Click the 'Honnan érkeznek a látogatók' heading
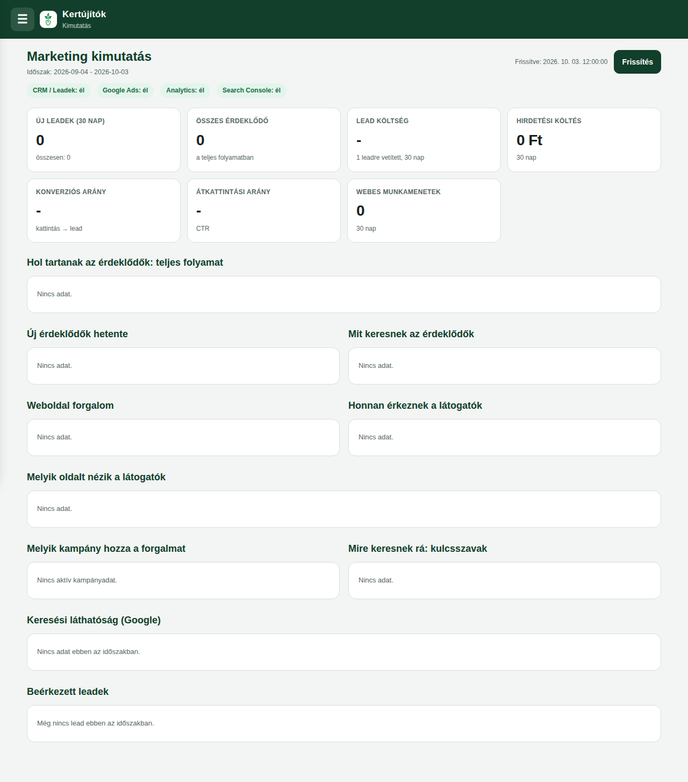Screen dimensions: 688x782 pos(415,406)
